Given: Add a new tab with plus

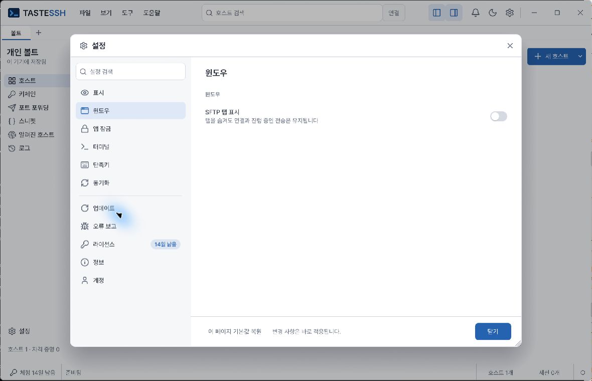Looking at the screenshot, I should [x=39, y=33].
